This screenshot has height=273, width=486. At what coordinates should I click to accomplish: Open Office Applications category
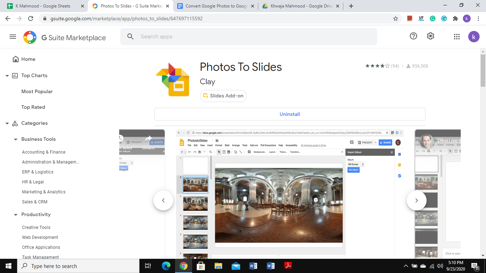tap(41, 247)
